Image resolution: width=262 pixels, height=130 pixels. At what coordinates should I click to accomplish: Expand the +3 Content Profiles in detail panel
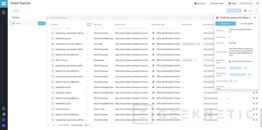(235, 81)
